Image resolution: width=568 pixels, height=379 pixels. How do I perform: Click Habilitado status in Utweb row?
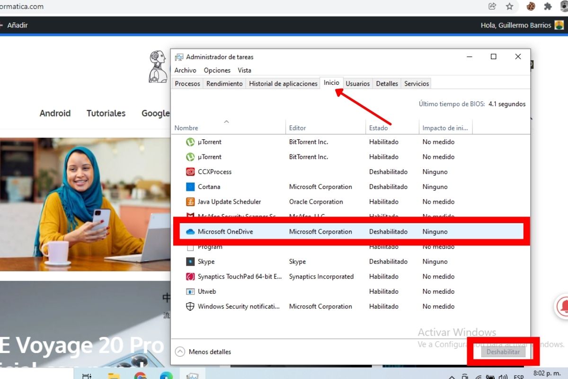click(383, 291)
